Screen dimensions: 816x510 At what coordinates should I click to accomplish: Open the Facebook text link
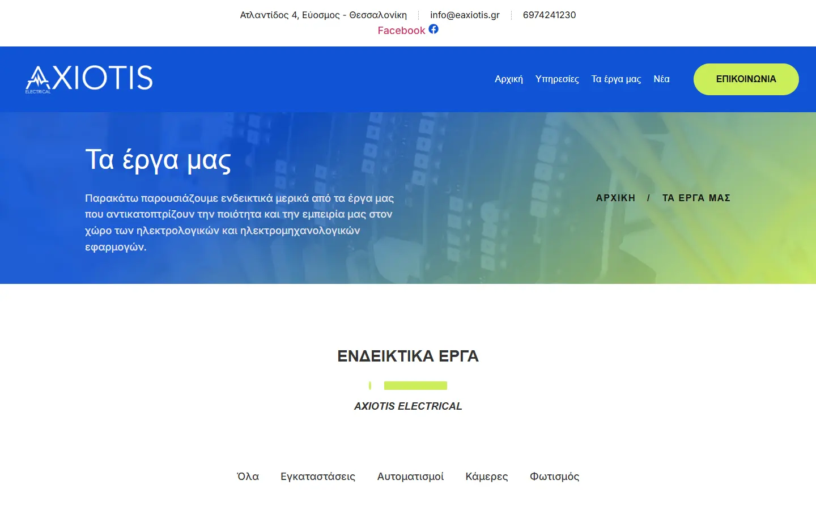[401, 31]
